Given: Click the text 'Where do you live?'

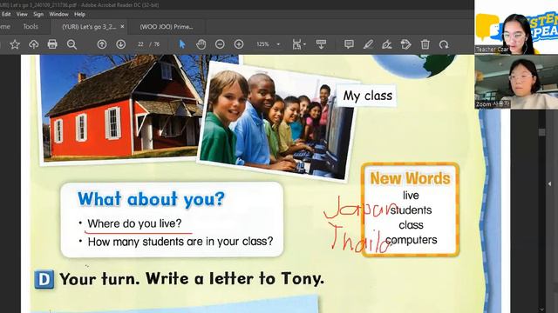Looking at the screenshot, I should 134,223.
